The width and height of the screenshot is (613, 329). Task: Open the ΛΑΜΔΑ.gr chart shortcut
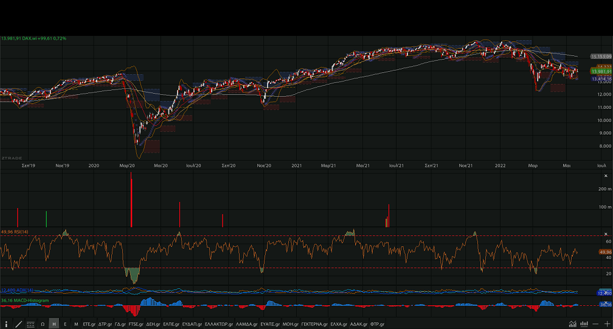click(247, 324)
